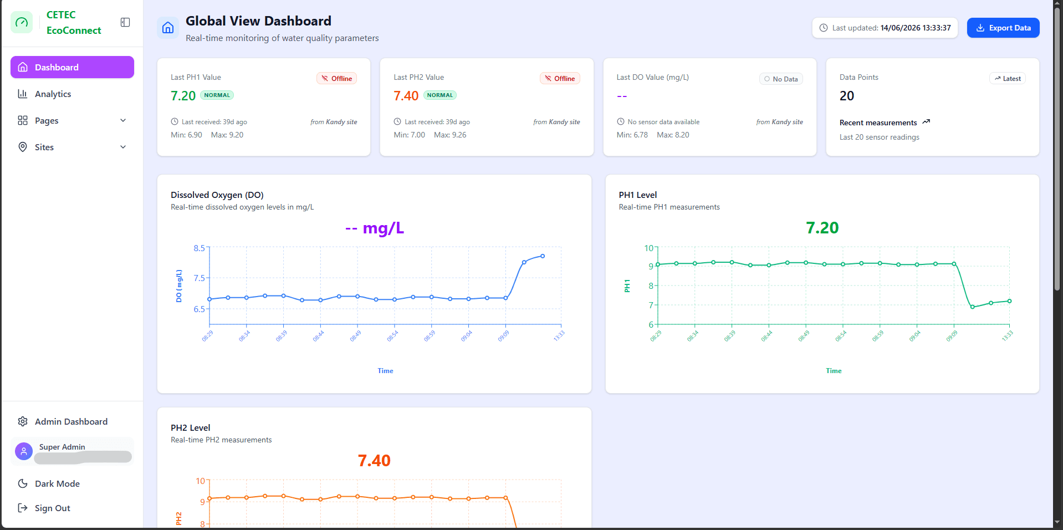Screen dimensions: 1063x530
Task: Click the download icon in Export Data
Action: coord(980,28)
